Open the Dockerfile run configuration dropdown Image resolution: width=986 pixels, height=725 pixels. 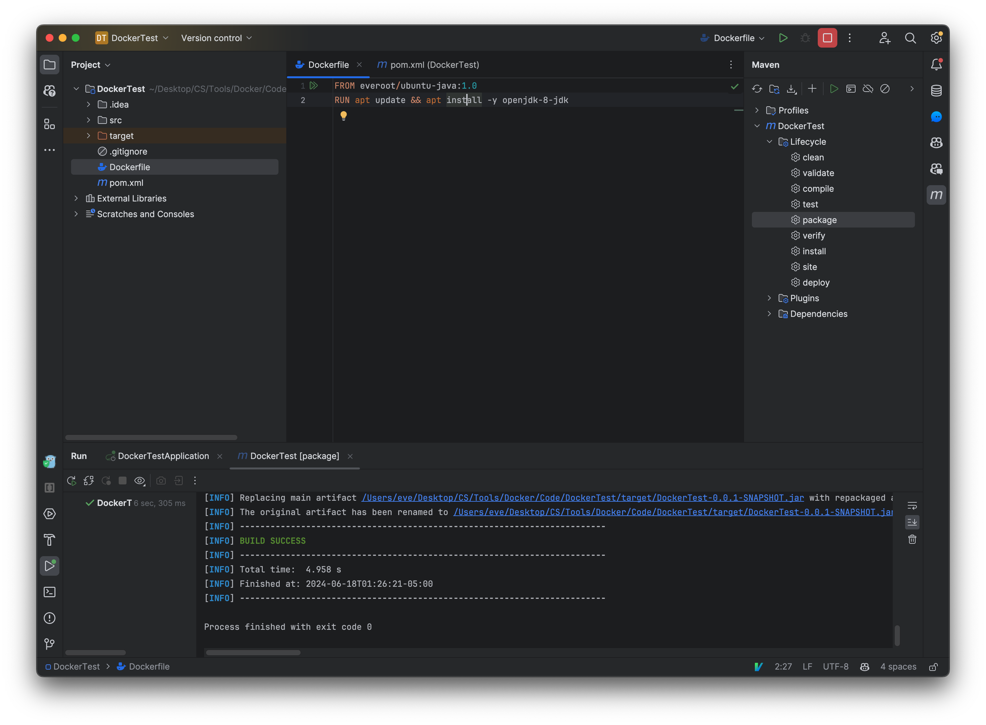coord(732,38)
